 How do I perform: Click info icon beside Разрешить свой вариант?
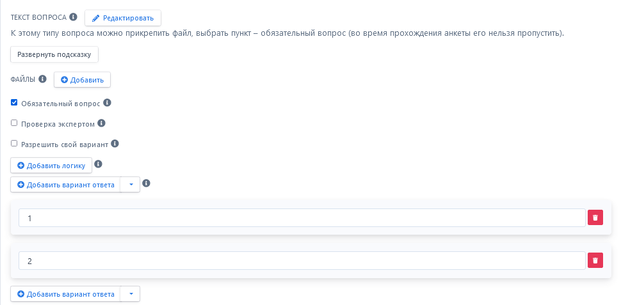[115, 144]
